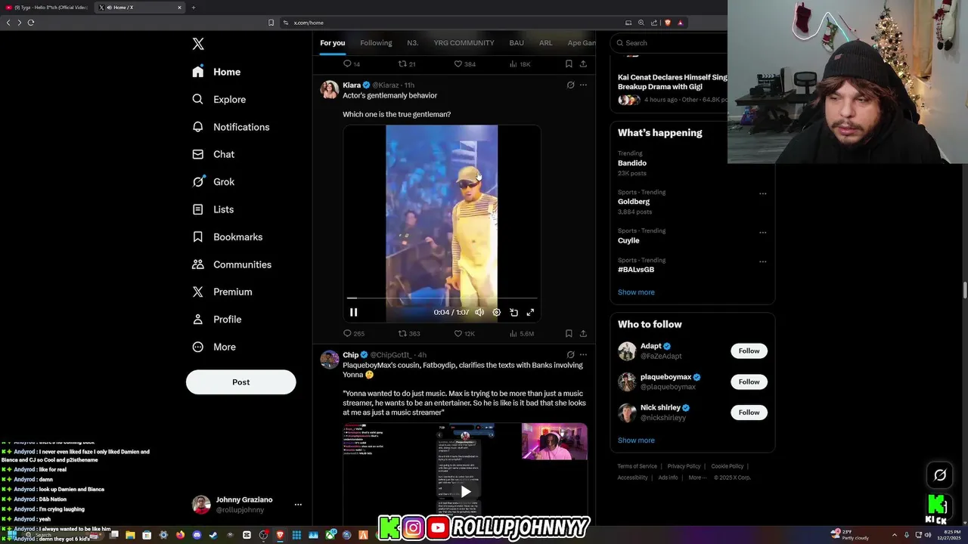The width and height of the screenshot is (968, 544).
Task: Open Lists from the sidebar
Action: pos(213,209)
